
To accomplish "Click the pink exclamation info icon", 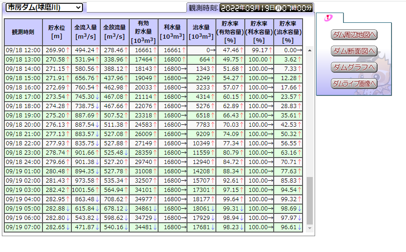I will (329, 18).
